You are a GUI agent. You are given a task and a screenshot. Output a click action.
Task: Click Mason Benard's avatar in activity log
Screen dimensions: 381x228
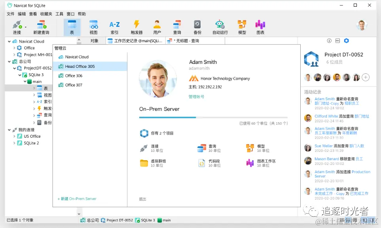pos(308,161)
